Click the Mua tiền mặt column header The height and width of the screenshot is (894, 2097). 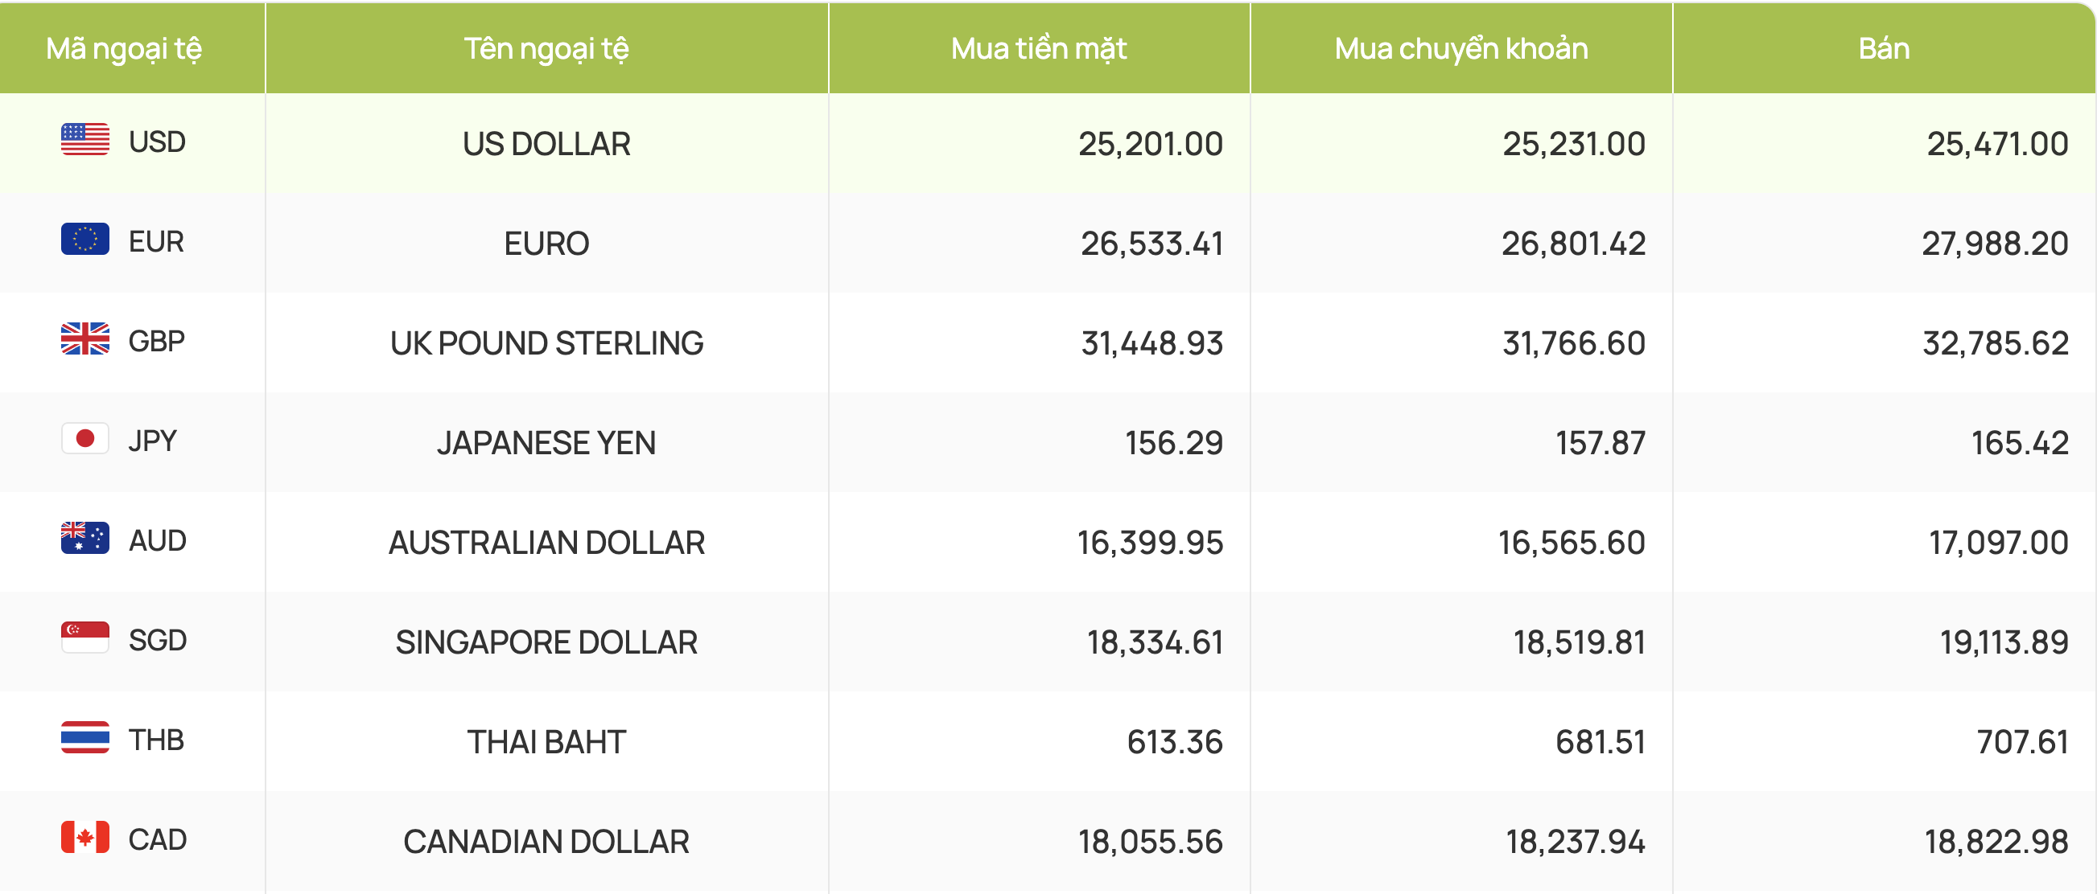(x=1039, y=50)
